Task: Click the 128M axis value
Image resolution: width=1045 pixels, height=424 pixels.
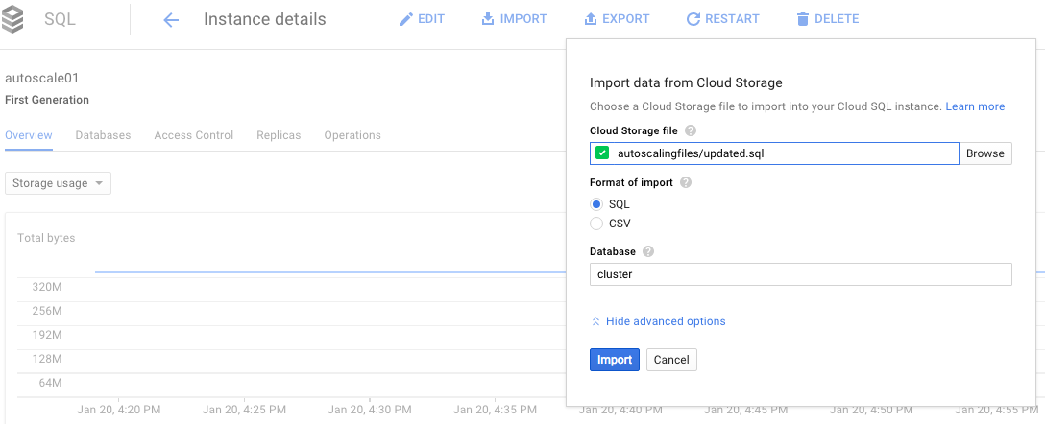Action: 47,359
